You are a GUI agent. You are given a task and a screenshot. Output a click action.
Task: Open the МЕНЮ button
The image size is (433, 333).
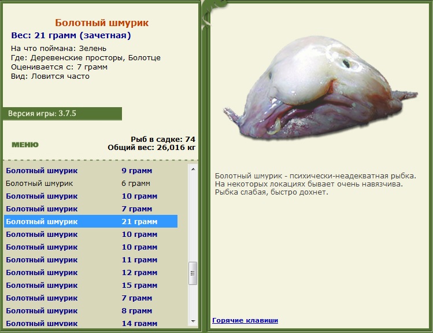tap(25, 145)
